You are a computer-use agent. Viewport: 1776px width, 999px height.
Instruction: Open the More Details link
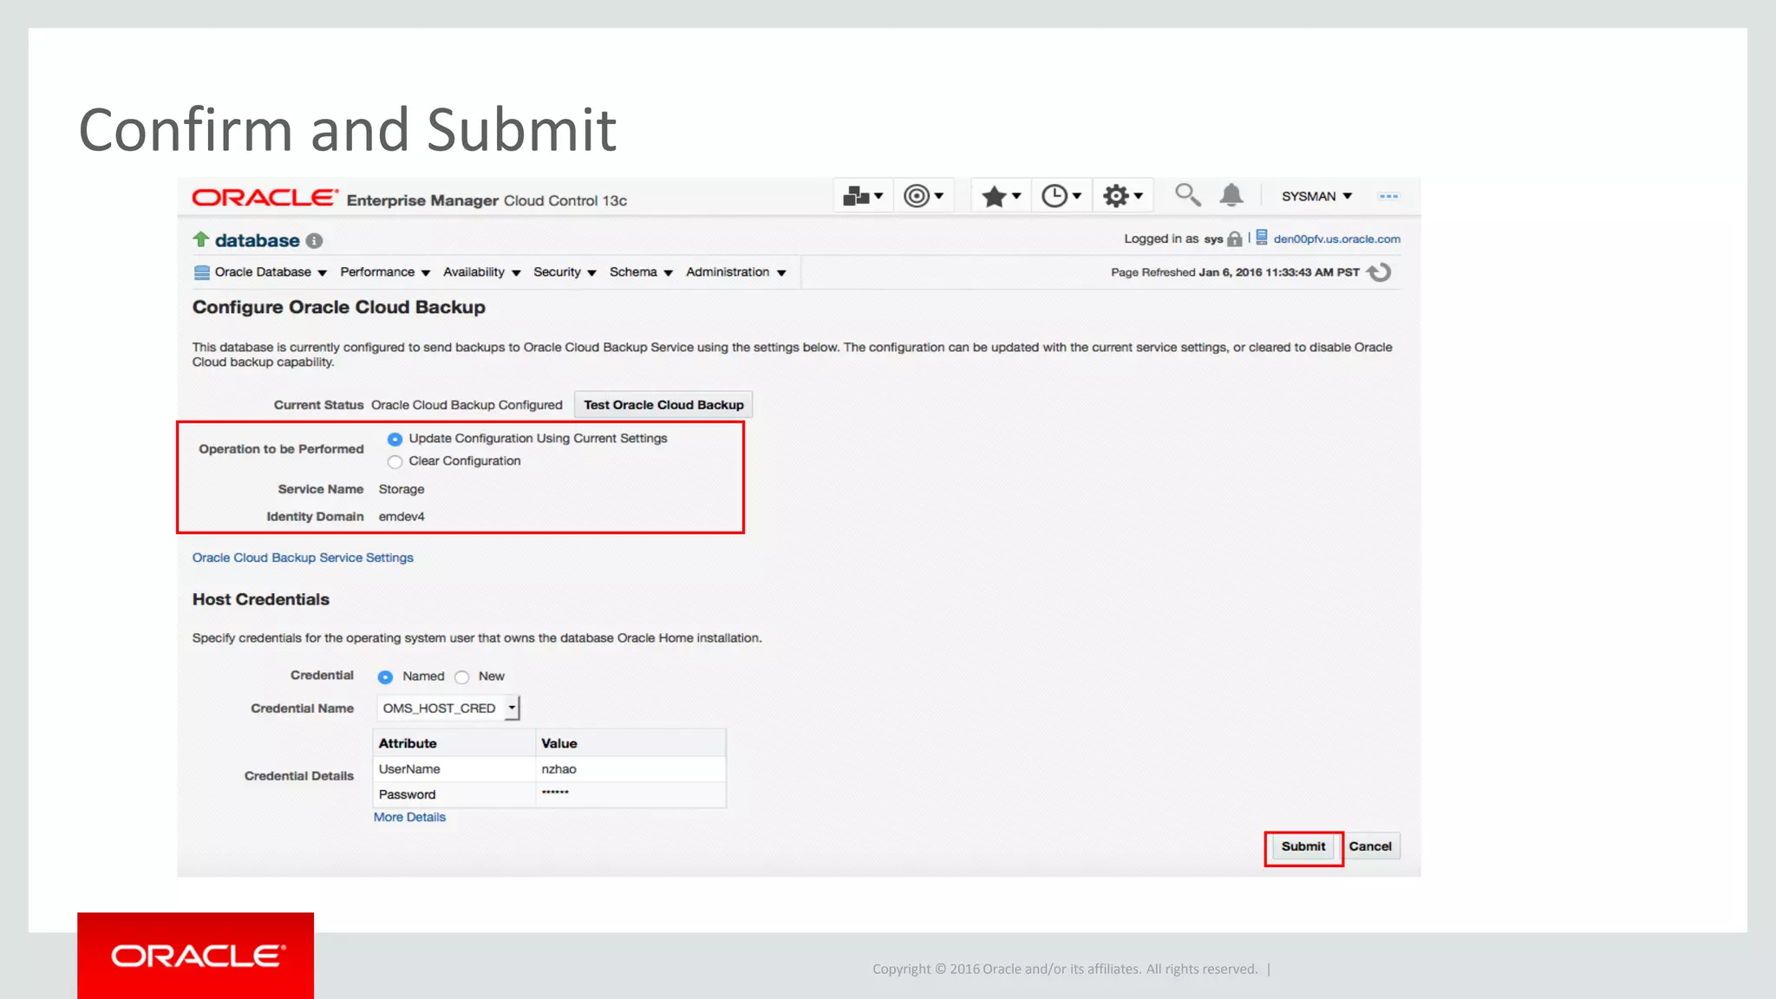click(409, 817)
